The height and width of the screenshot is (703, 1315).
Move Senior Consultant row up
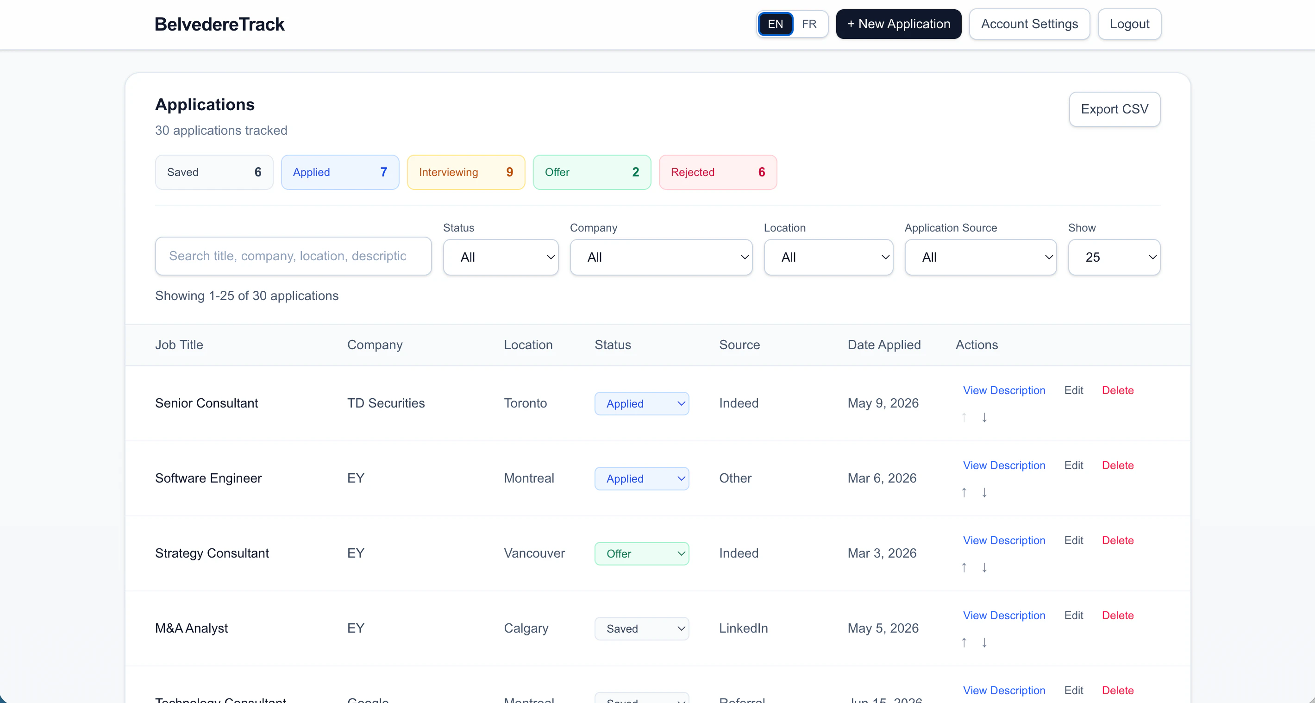click(x=964, y=418)
